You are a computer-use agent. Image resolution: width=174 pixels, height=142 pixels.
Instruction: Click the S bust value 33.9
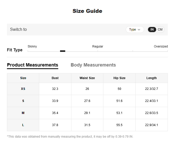coord(55,101)
